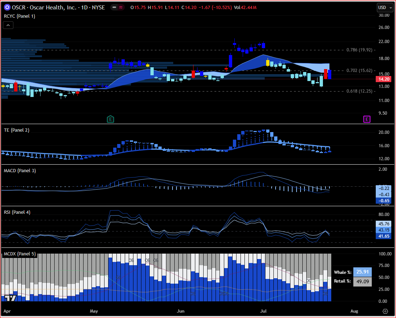The height and width of the screenshot is (318, 396).
Task: Click the 0.618 (12.25) Fibonacci level label
Action: click(x=359, y=91)
